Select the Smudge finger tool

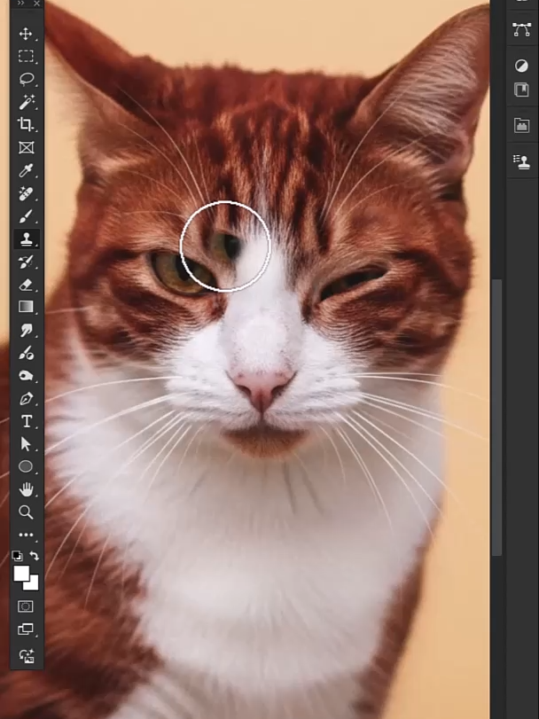[26, 330]
